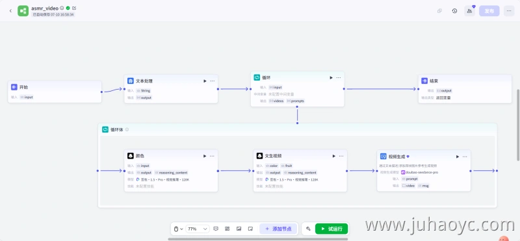Click the 视频生成 node icon
Screen dimensions: 520x241
coord(383,157)
